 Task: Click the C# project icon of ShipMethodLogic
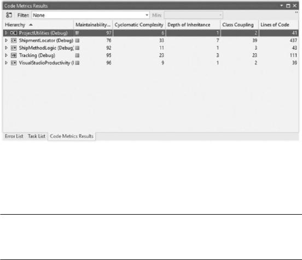pos(14,48)
